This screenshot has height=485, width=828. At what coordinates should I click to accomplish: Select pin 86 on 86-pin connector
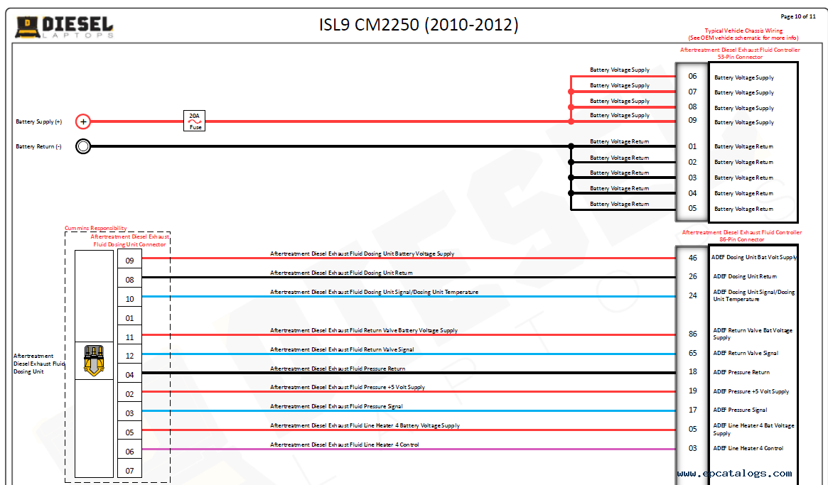pos(693,334)
